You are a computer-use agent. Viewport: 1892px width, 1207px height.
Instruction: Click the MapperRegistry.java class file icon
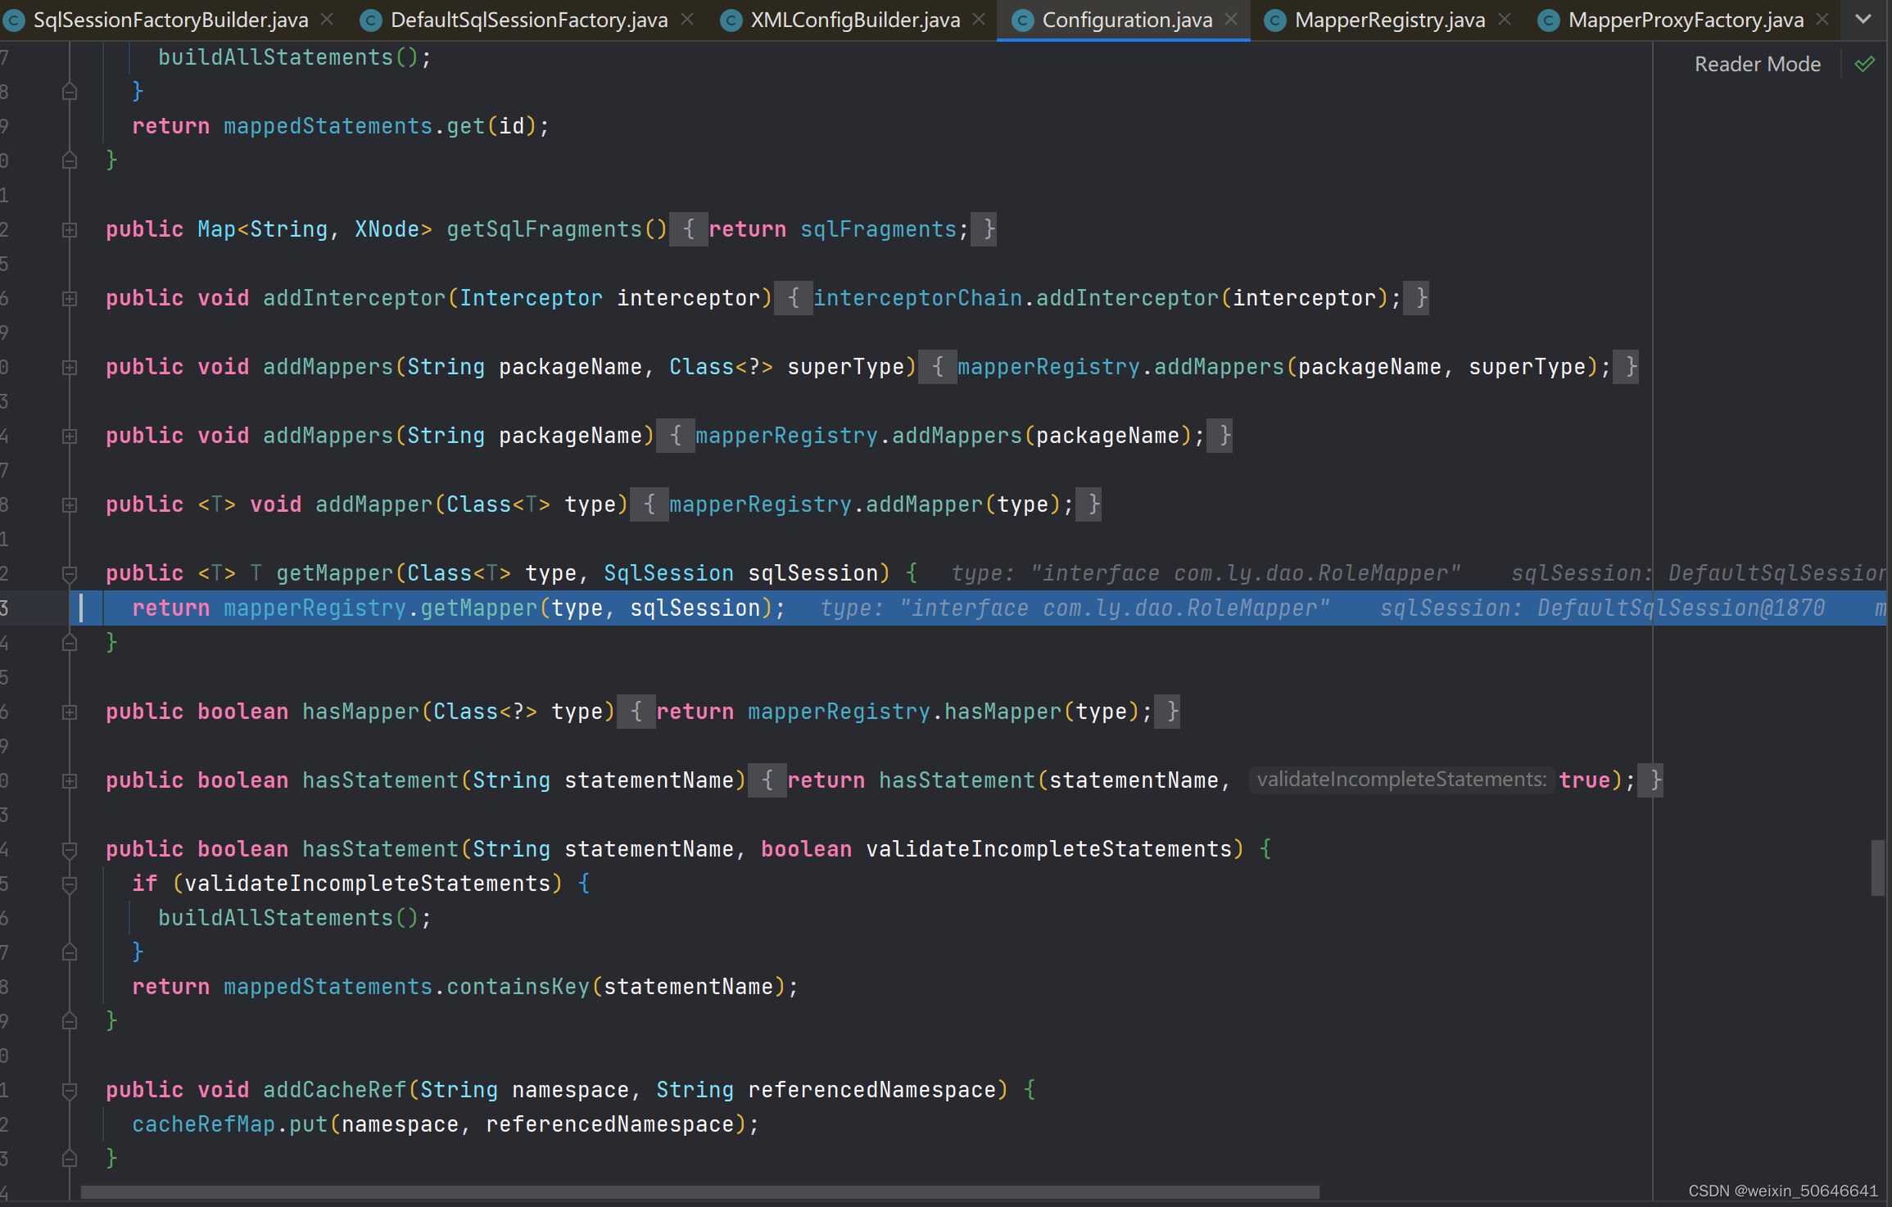1274,20
